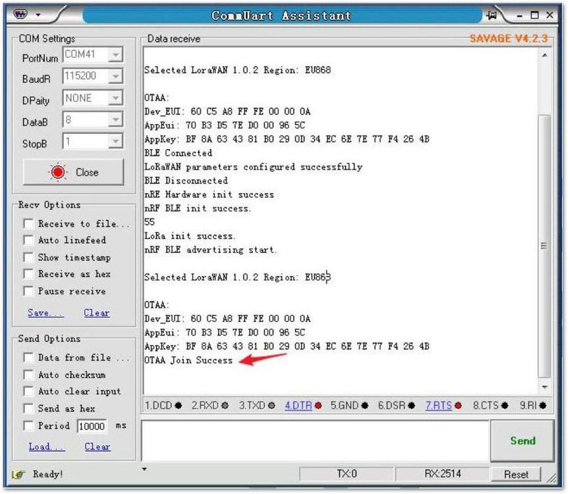Click the 1.DCD status indicator dot

[178, 406]
